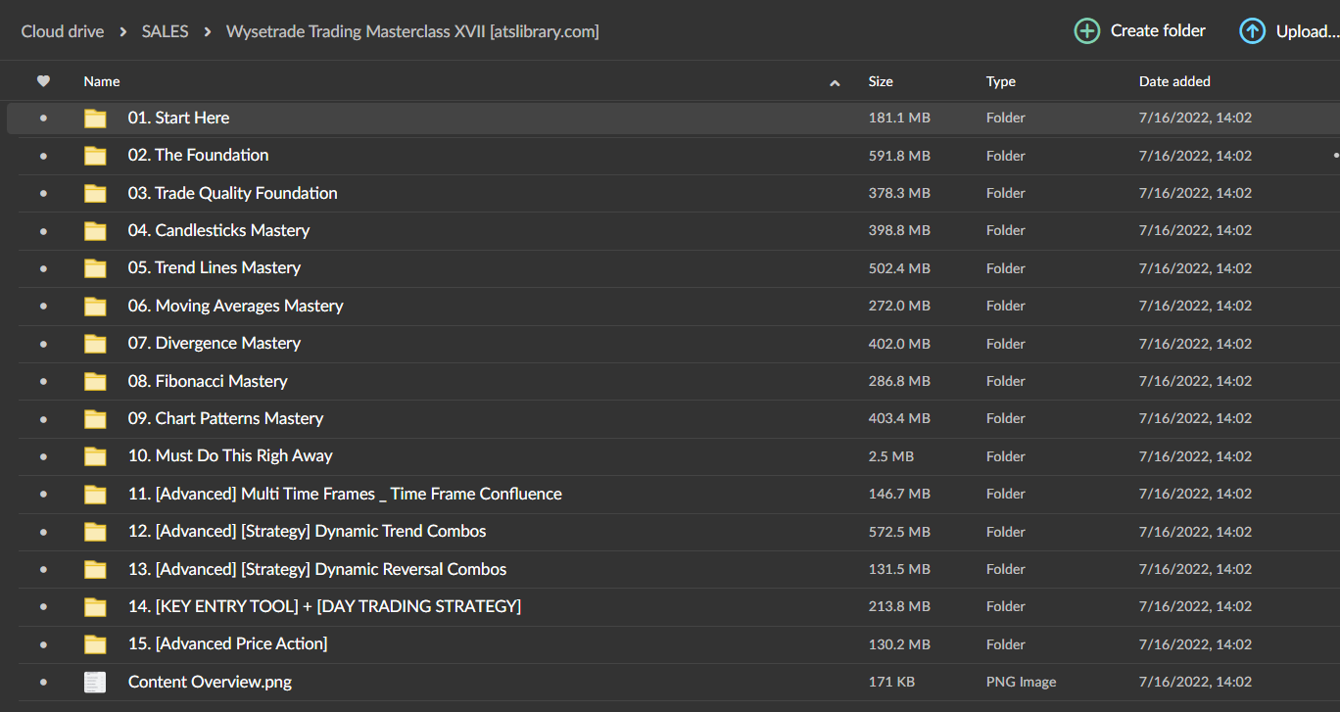Click folder icon for 01. Start Here

95,119
